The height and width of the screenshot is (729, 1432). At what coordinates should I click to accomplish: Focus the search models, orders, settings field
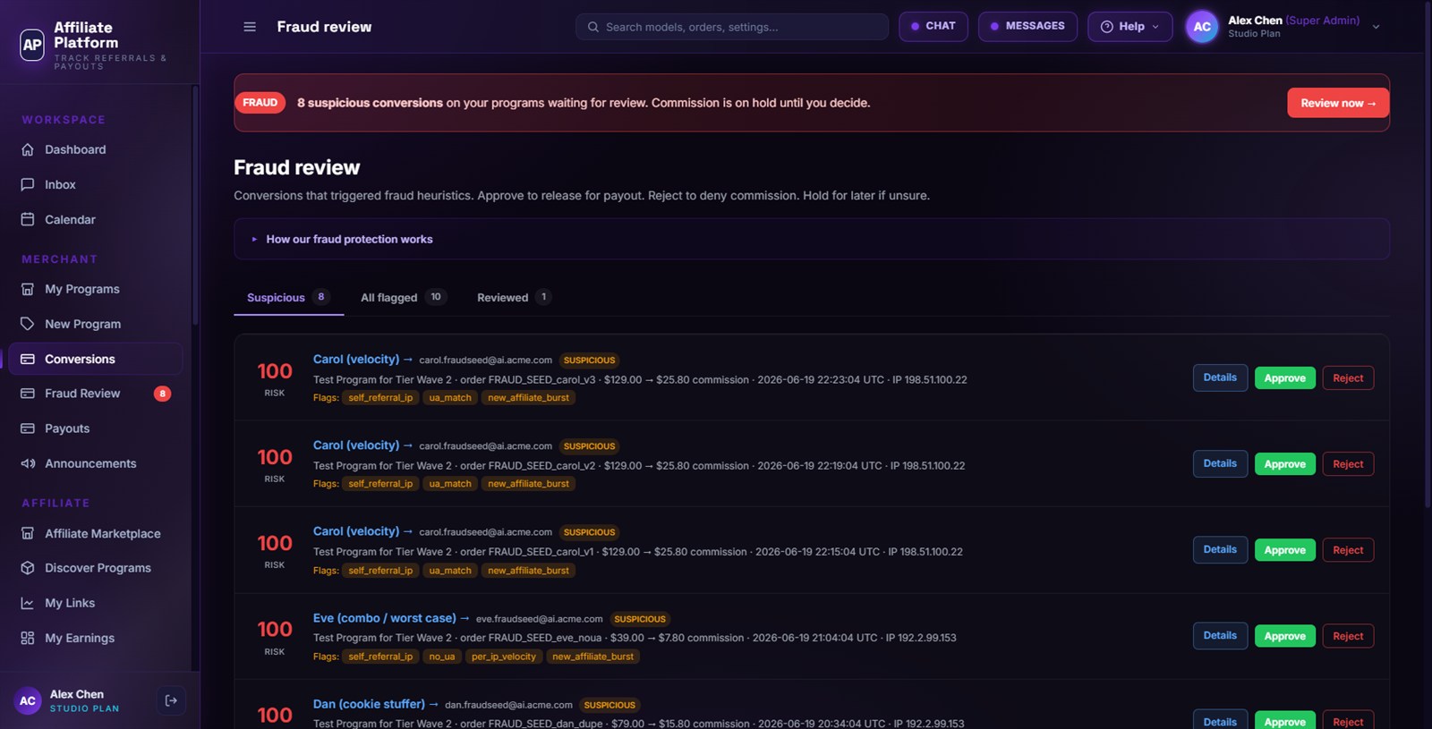[x=732, y=27]
